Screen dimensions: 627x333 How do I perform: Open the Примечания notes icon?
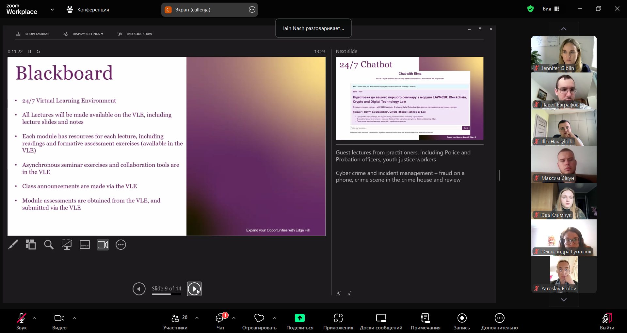425,318
